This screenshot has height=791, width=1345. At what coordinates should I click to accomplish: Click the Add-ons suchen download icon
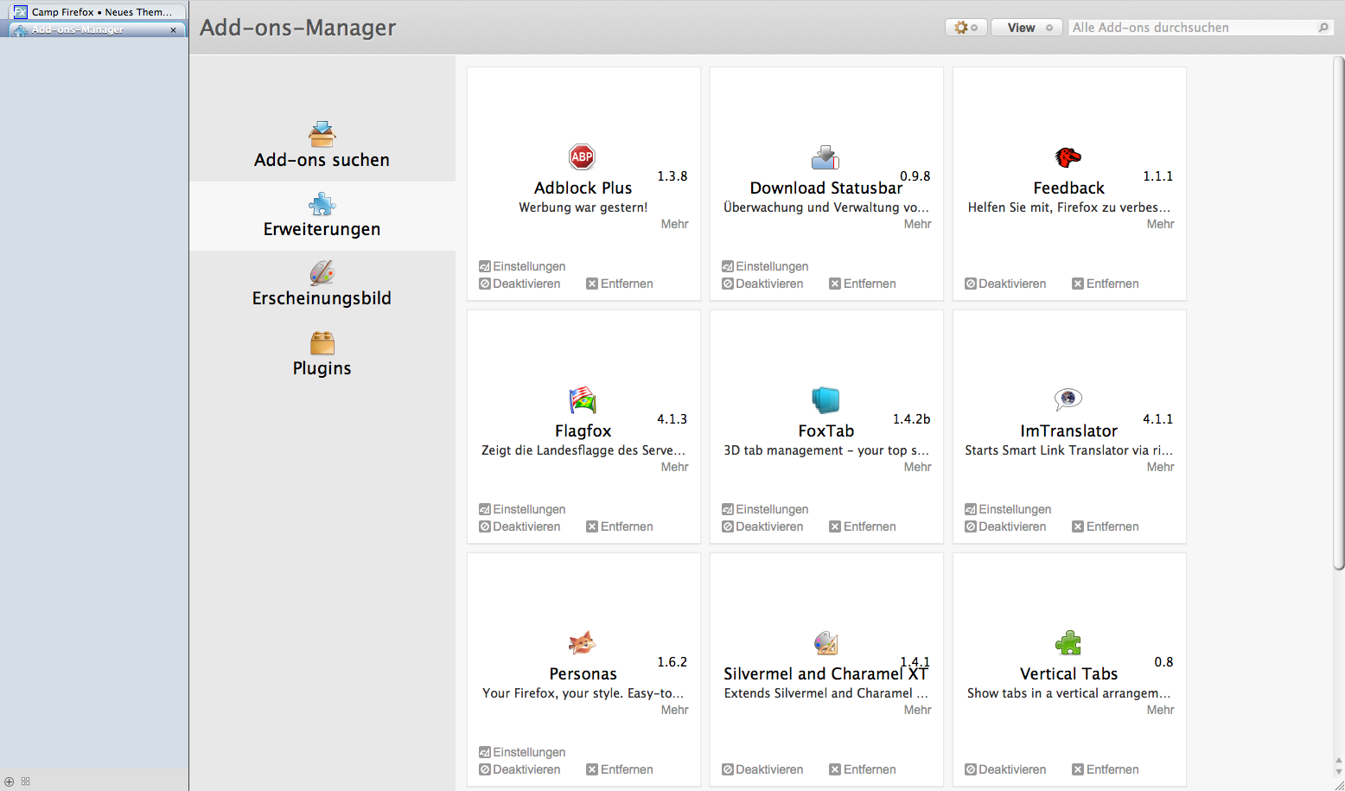(322, 134)
